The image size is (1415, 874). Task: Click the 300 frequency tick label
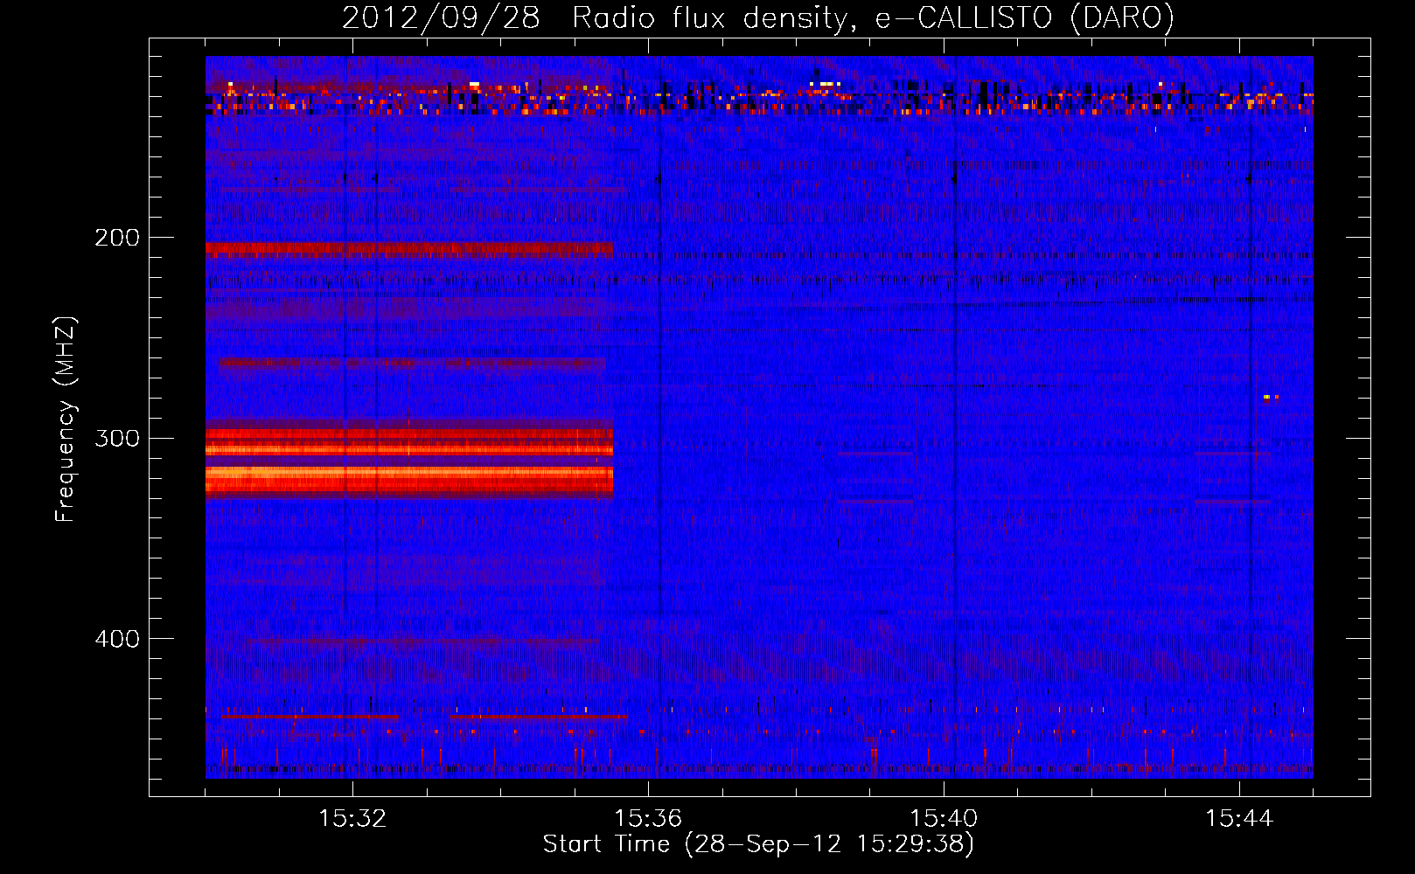point(117,438)
